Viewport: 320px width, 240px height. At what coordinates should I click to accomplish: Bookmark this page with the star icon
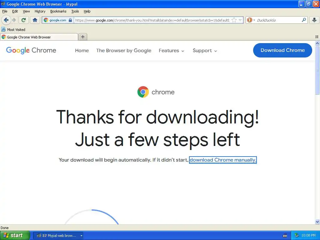234,20
